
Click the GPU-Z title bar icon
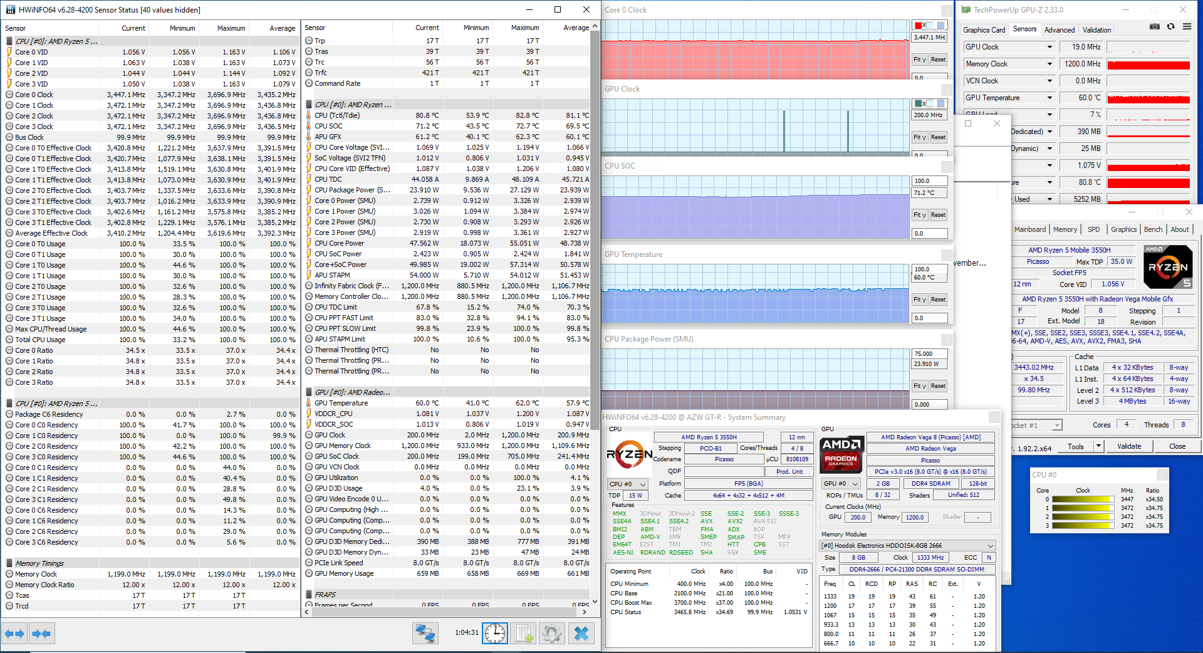click(966, 10)
